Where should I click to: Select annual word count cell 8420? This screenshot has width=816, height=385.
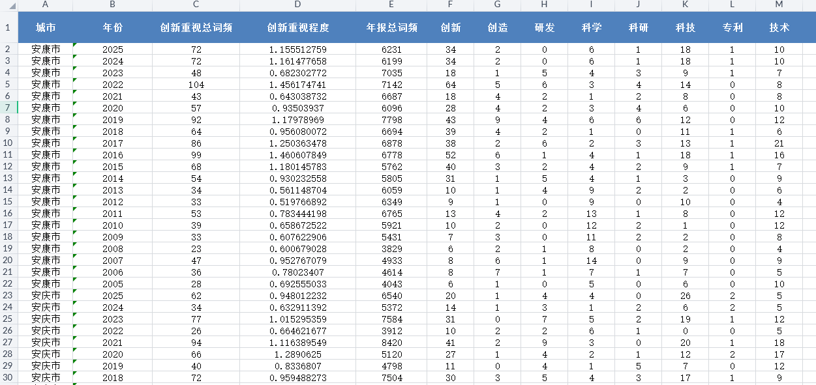coord(391,342)
